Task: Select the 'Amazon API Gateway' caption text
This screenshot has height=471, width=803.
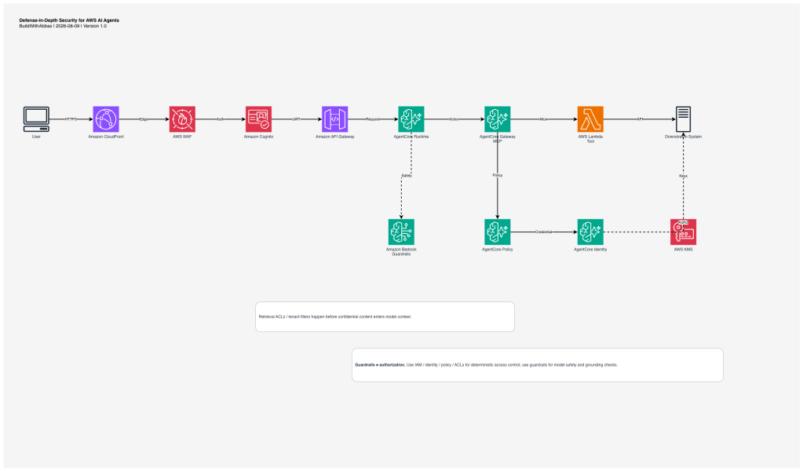Action: (x=335, y=137)
